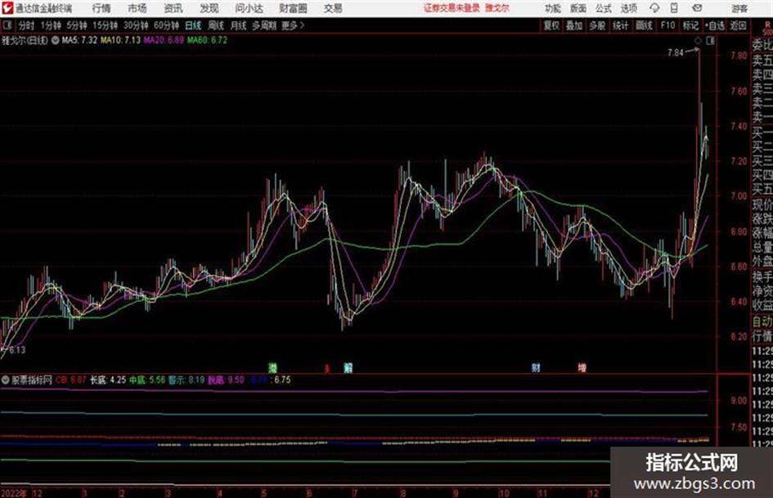Click the customer service headset icon
Viewport: 773px width, 498px height.
(x=654, y=8)
